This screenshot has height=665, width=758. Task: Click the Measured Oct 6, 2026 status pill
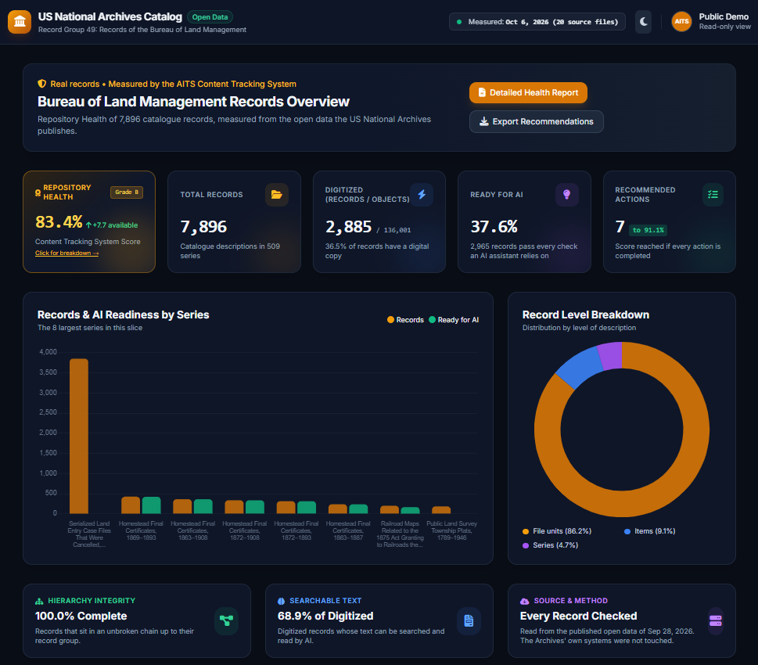point(537,22)
